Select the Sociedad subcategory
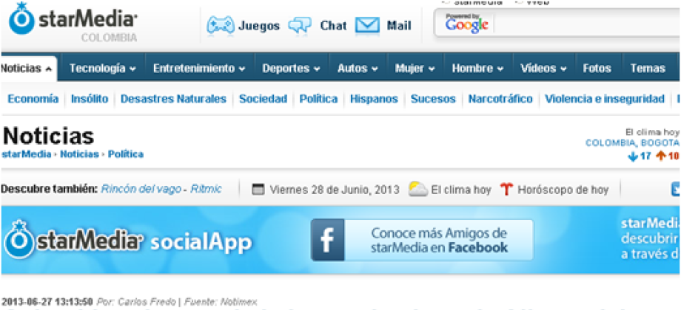 [264, 99]
